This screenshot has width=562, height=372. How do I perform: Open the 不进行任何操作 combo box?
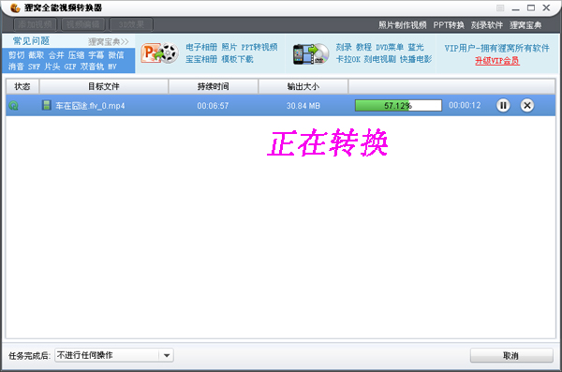(x=114, y=355)
